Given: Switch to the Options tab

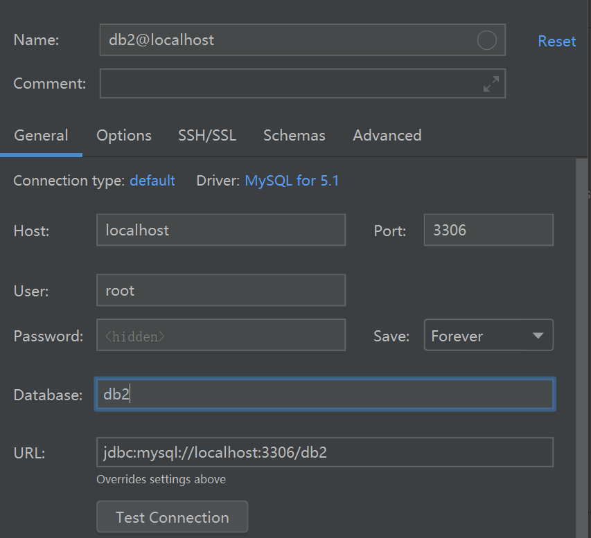Looking at the screenshot, I should 123,136.
